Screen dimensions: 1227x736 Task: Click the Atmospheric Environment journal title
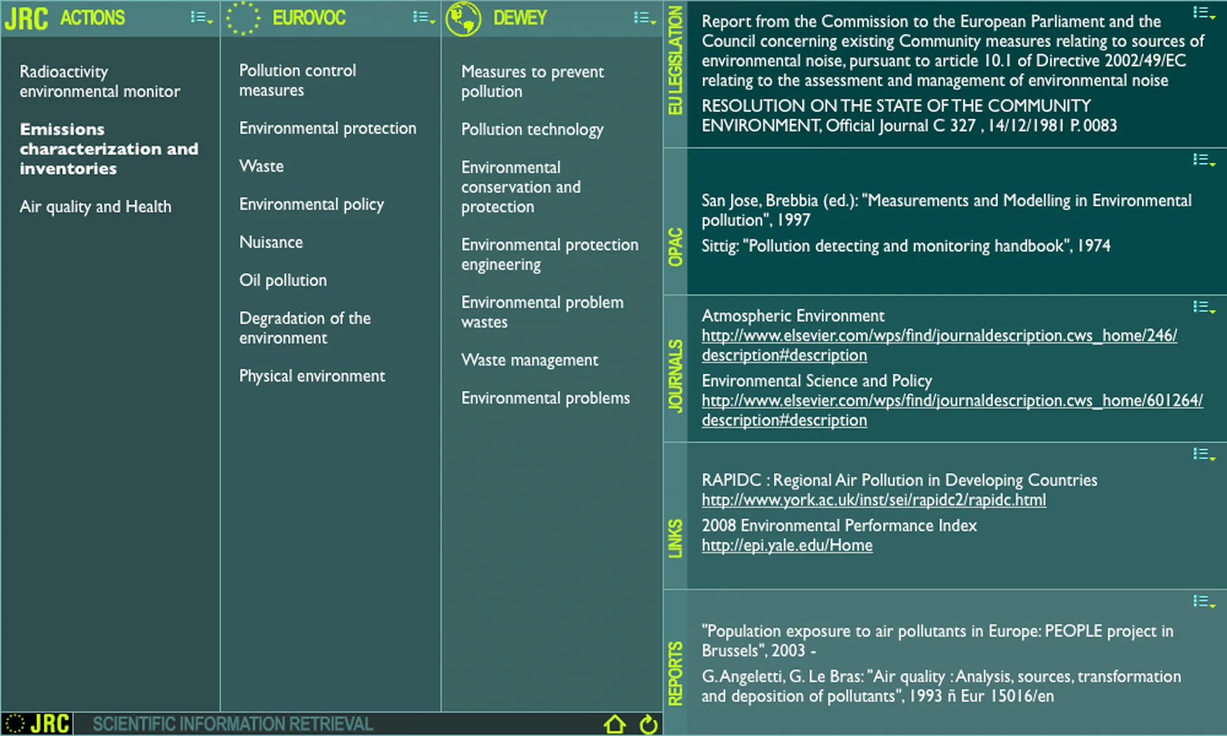[793, 316]
